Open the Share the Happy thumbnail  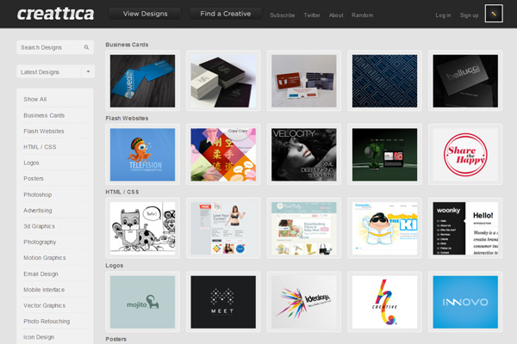coord(465,155)
